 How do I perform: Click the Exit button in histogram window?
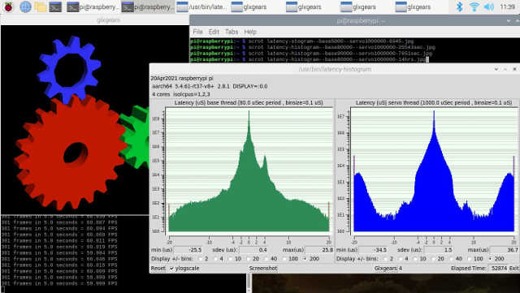513,268
